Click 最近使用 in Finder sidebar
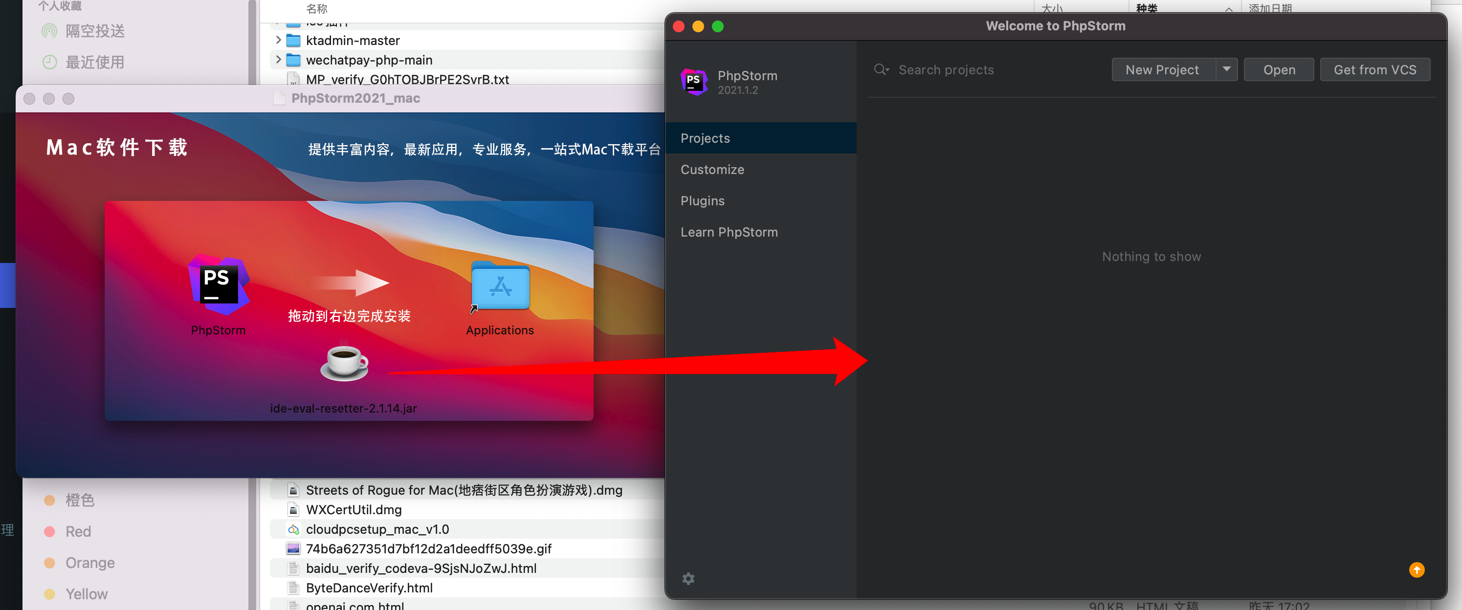This screenshot has width=1462, height=610. pyautogui.click(x=95, y=63)
